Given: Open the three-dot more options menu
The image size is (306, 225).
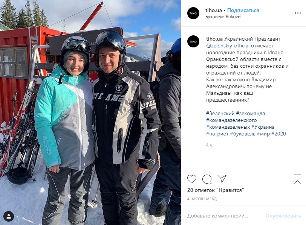Looking at the screenshot, I should tap(298, 13).
